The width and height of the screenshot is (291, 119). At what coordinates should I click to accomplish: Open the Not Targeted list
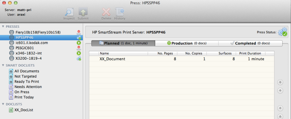tap(26, 76)
